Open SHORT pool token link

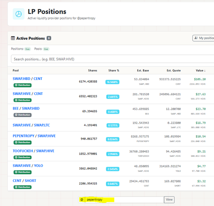click(x=31, y=181)
